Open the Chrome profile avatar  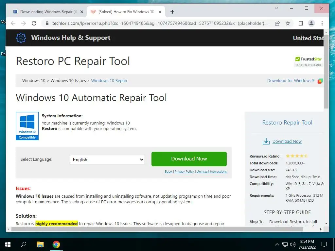311,23
